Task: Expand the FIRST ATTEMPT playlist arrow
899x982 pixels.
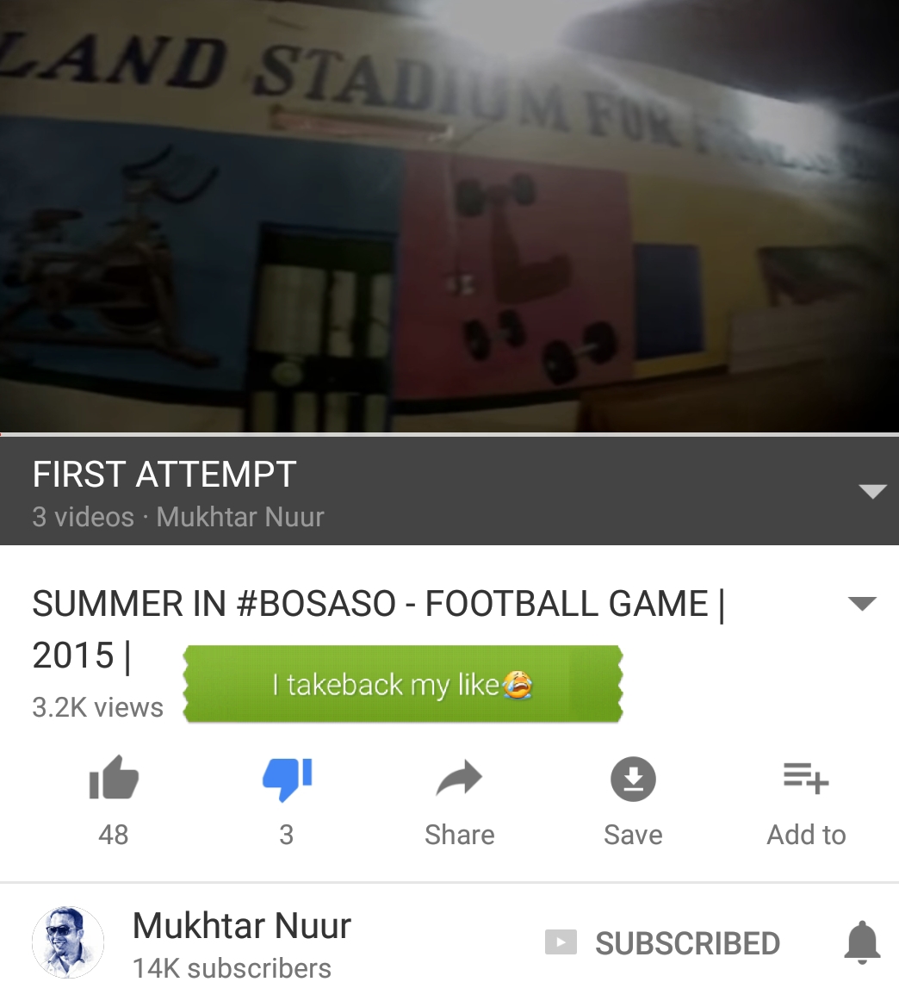Action: [x=872, y=491]
